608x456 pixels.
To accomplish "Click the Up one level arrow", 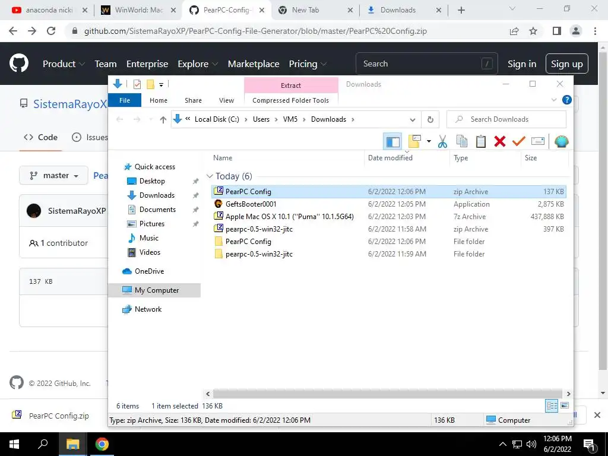I will click(163, 119).
